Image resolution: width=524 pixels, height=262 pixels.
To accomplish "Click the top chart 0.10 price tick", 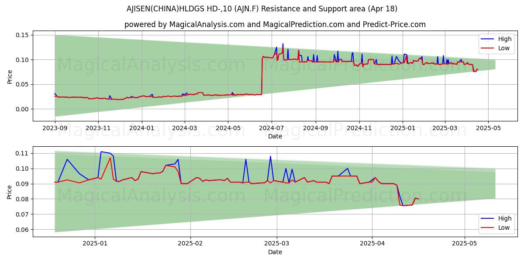I will (22, 59).
